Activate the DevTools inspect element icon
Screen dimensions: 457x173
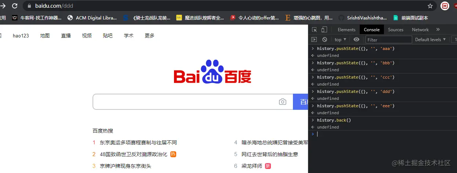click(x=315, y=30)
